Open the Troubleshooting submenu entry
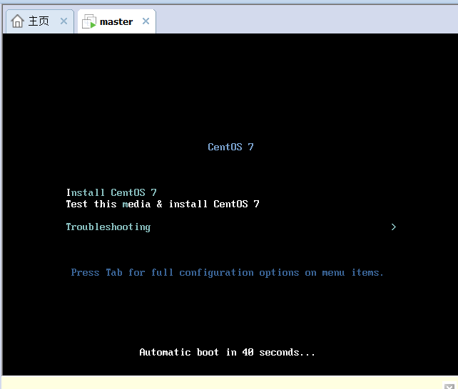Viewport: 458px width, 389px height. (x=108, y=227)
